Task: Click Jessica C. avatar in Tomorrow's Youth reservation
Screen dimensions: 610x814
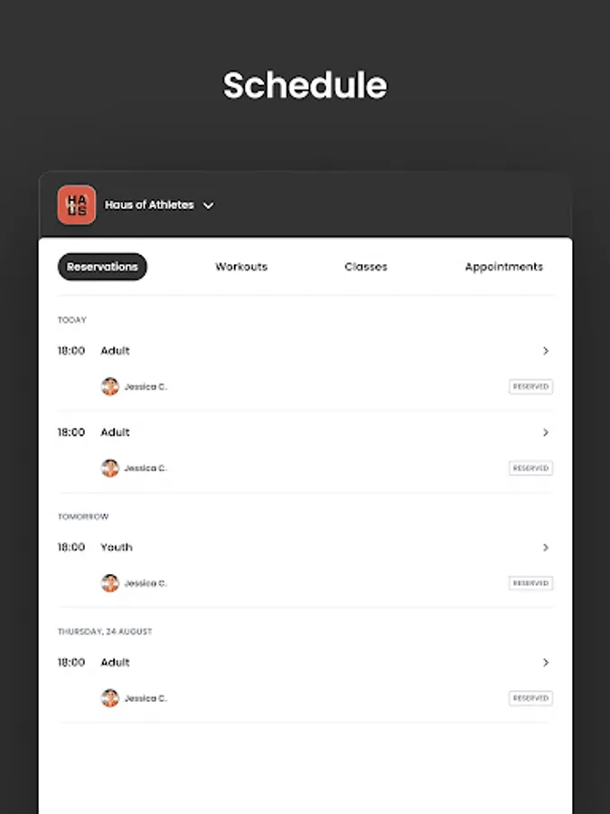Action: tap(110, 583)
